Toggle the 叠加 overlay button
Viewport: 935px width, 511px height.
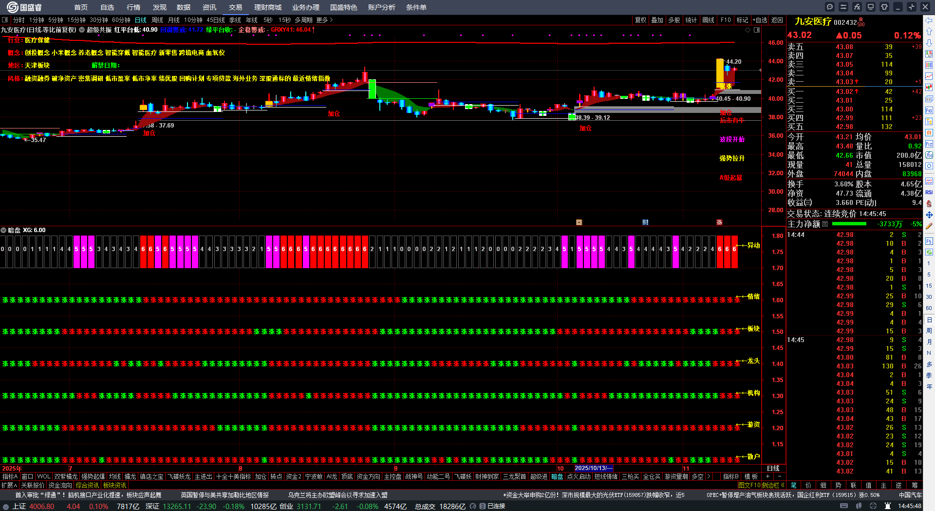point(657,20)
